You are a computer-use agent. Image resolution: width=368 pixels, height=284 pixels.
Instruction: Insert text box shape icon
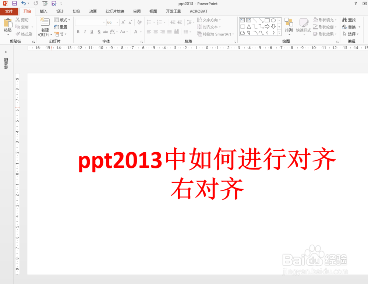[x=243, y=20]
